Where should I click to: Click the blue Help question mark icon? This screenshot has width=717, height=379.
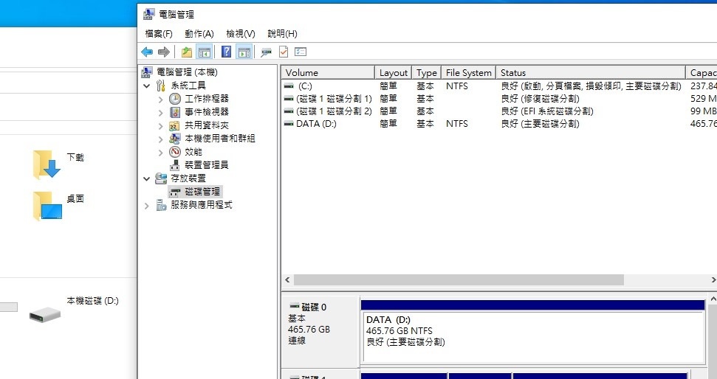pos(227,52)
